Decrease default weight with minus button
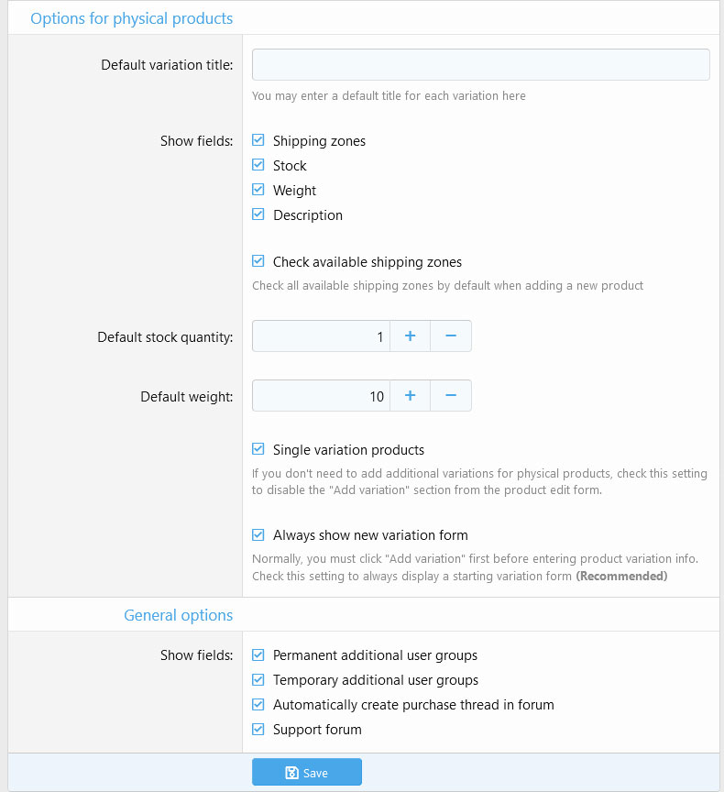724x792 pixels. [451, 396]
